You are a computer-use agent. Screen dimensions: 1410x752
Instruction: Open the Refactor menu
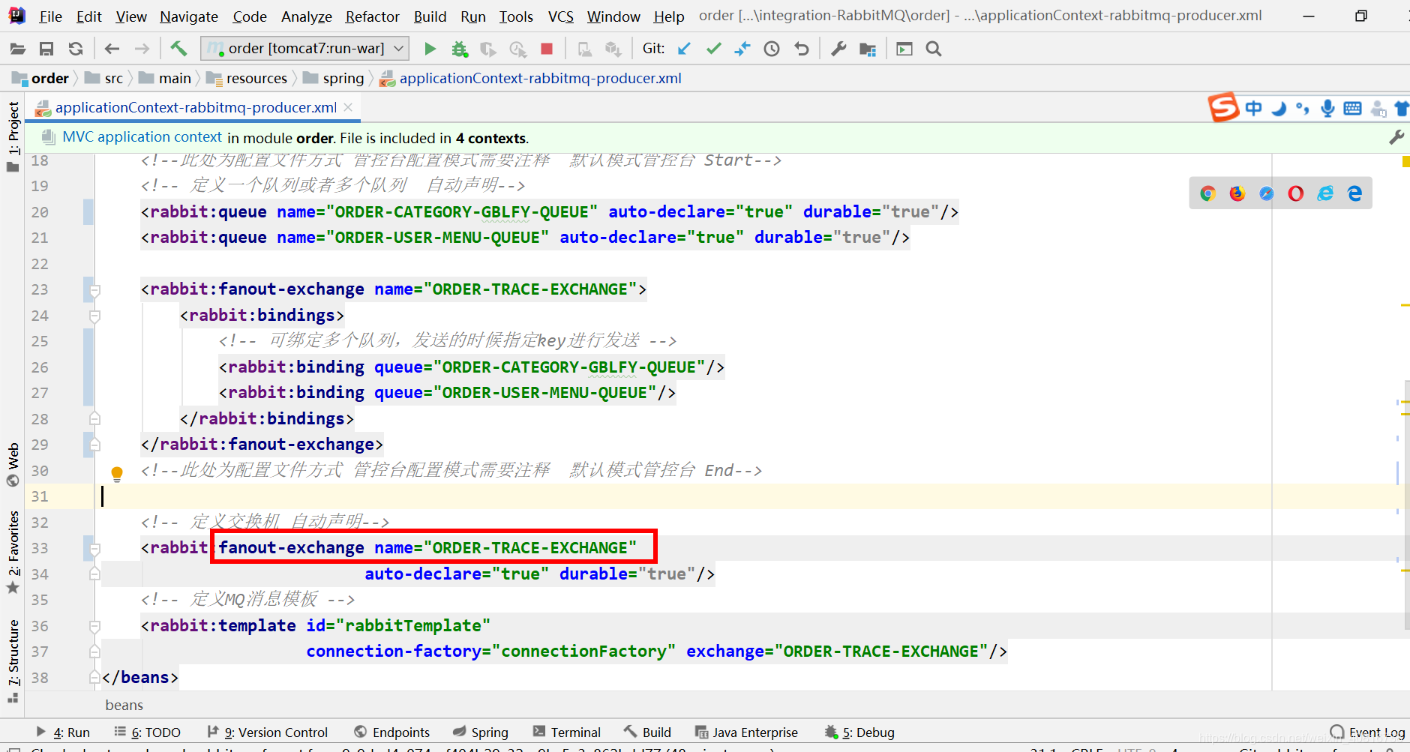[372, 16]
